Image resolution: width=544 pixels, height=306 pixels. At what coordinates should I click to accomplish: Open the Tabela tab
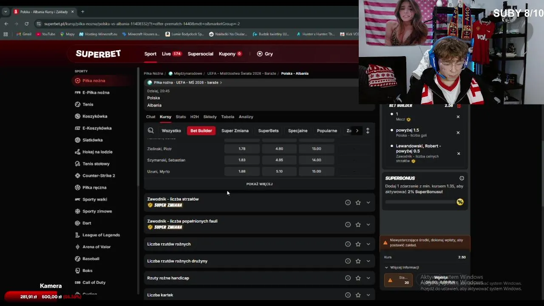[227, 117]
